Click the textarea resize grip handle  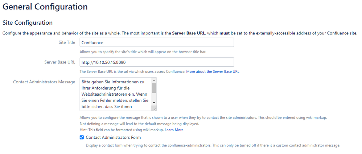(154, 109)
